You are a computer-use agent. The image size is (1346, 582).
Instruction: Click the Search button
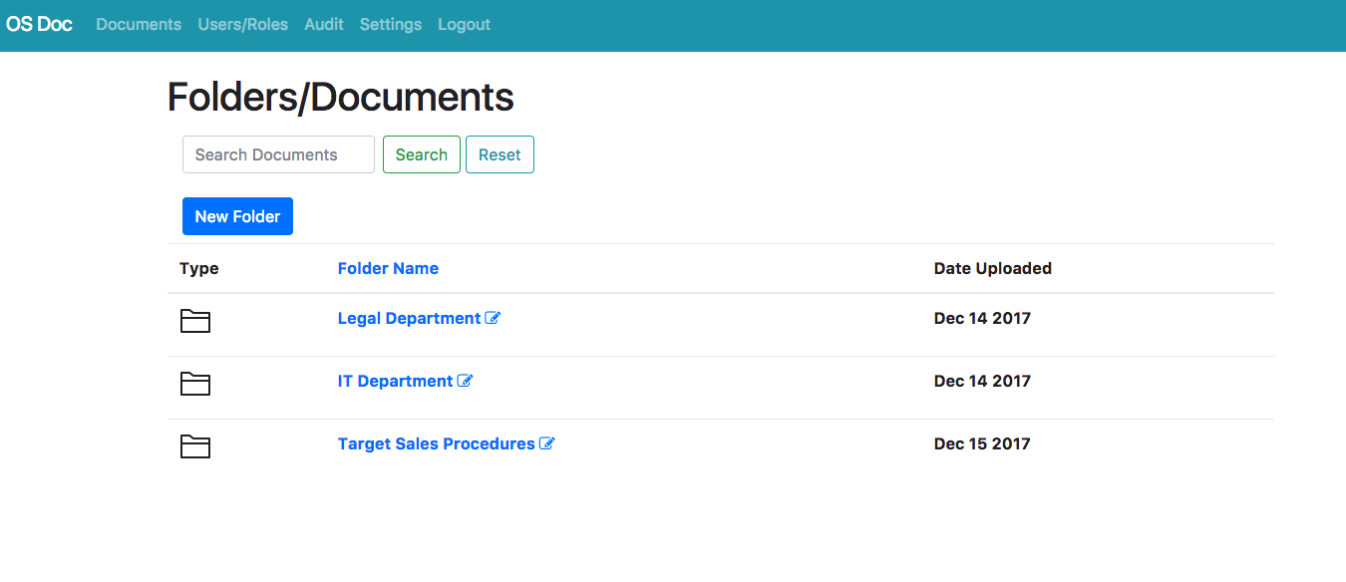[x=421, y=153]
